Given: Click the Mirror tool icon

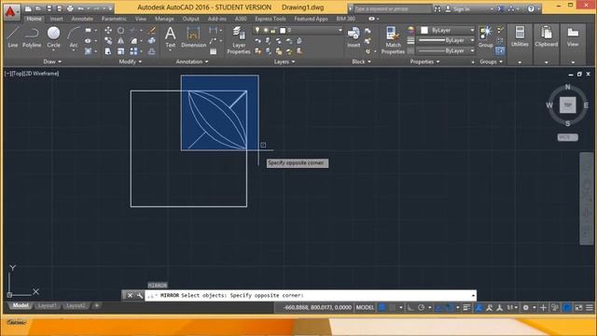Looking at the screenshot, I should click(x=120, y=41).
